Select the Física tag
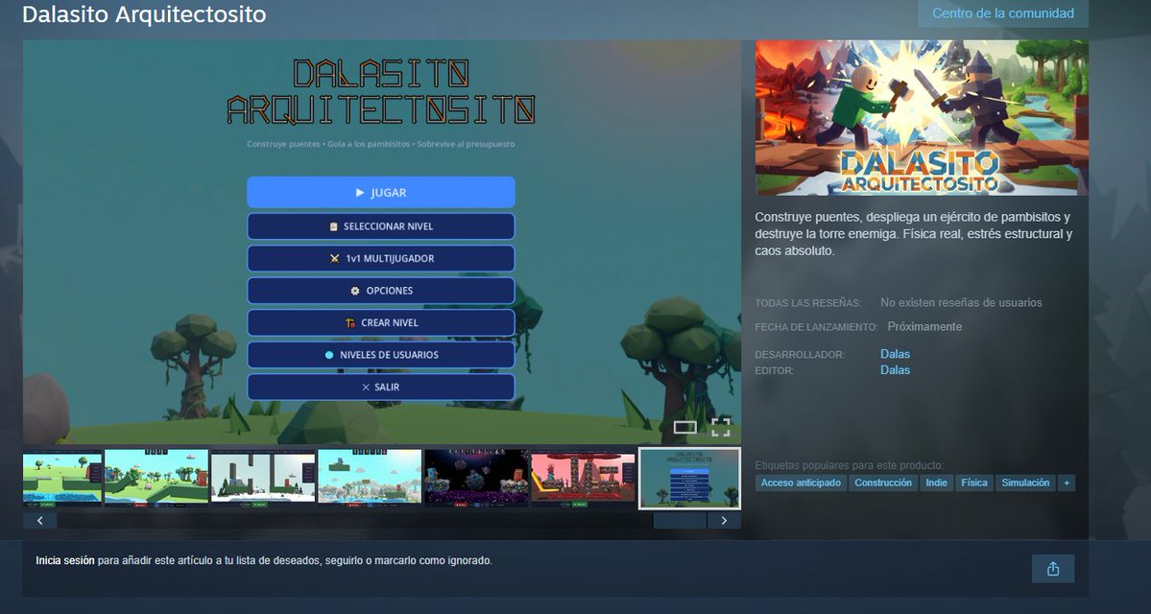1151x614 pixels. point(974,483)
